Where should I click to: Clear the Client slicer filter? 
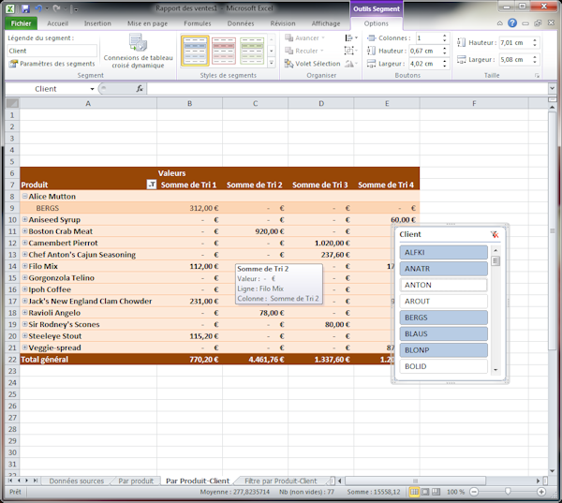click(494, 235)
